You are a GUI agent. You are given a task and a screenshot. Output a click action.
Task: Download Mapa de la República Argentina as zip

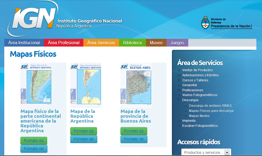coord(83,131)
